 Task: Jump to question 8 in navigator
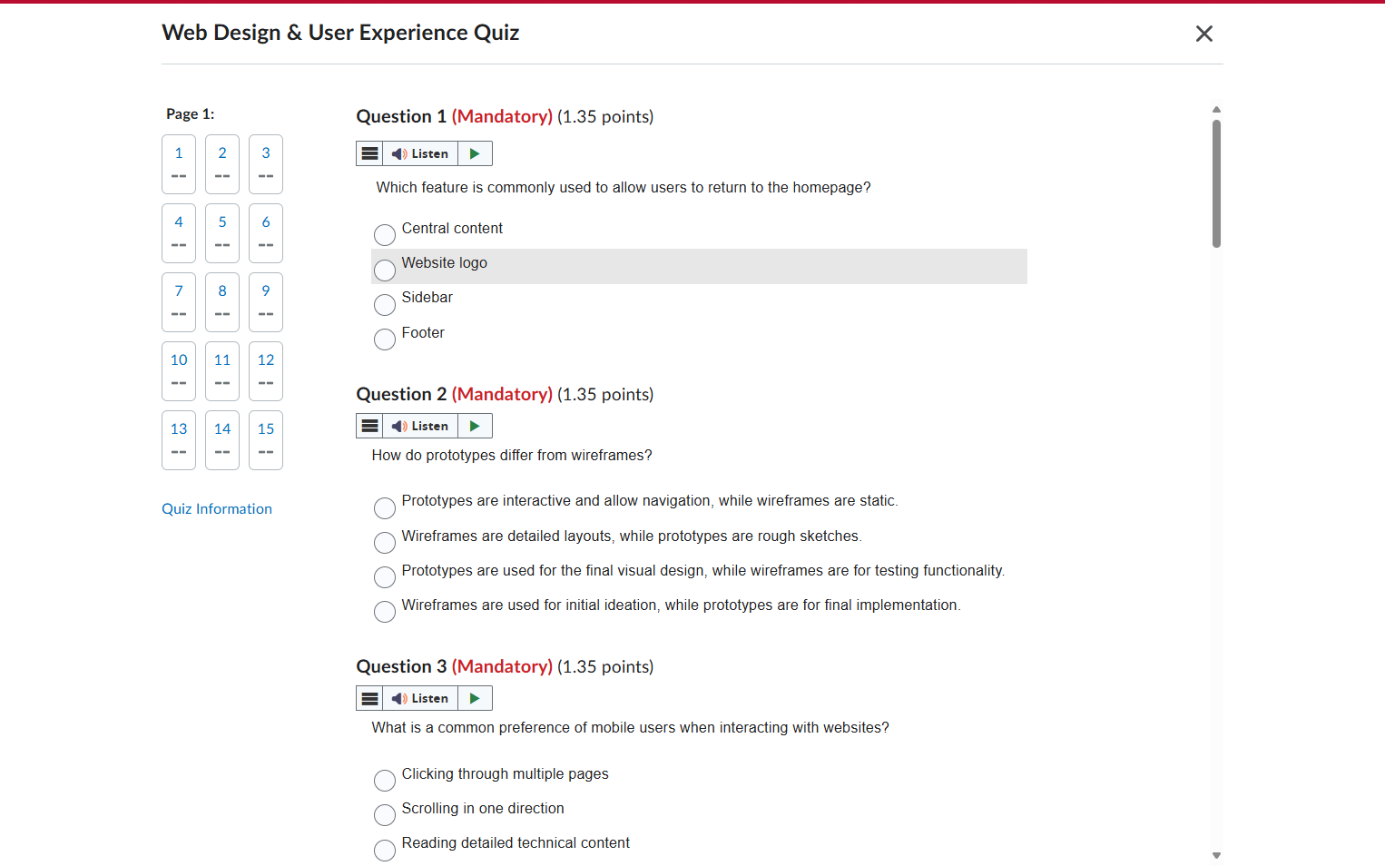[x=222, y=301]
